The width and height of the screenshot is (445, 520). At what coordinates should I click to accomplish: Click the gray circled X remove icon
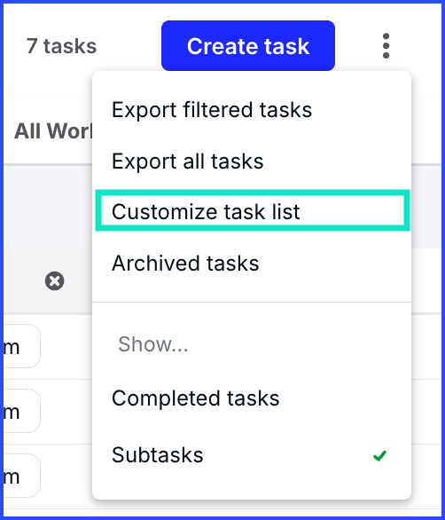[55, 281]
